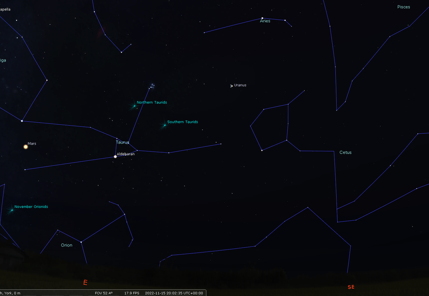Click the November Orionids radiant marker

point(12,210)
